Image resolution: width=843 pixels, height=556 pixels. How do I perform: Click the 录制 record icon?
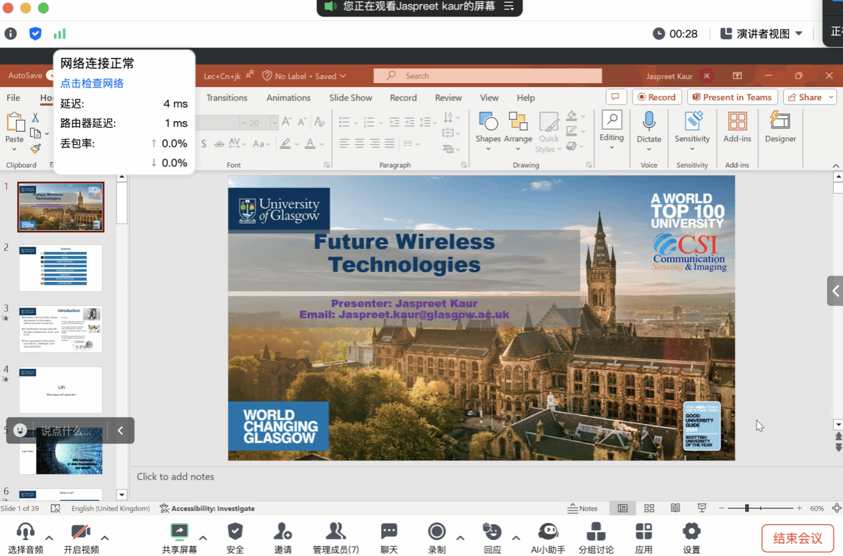(x=437, y=531)
